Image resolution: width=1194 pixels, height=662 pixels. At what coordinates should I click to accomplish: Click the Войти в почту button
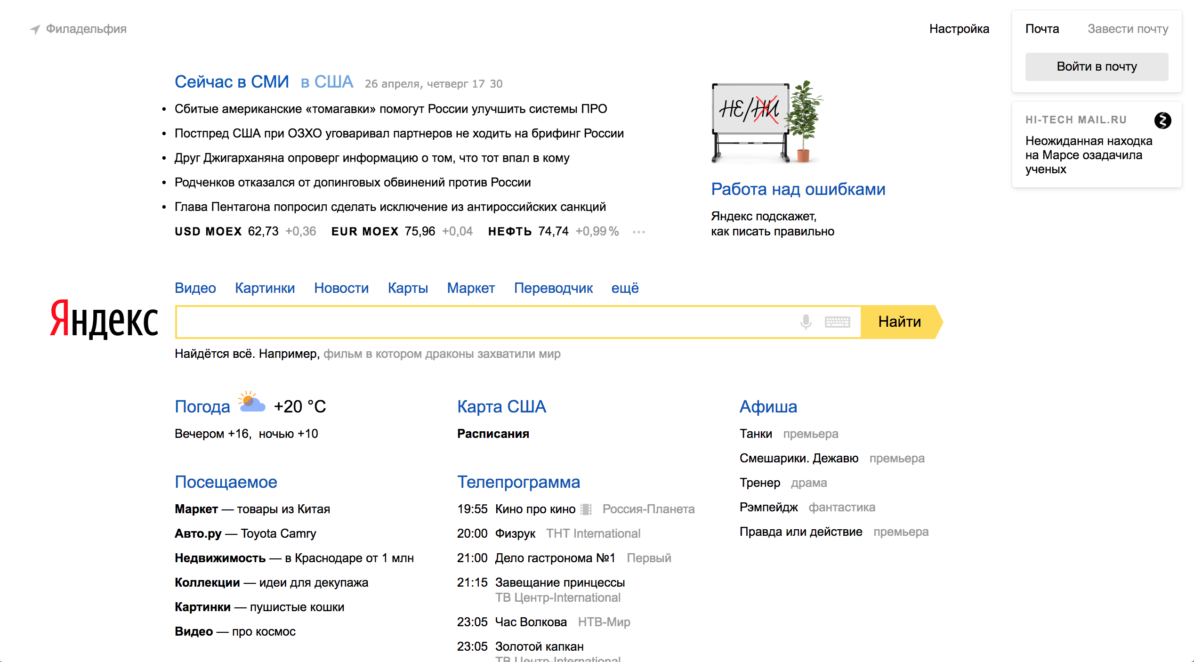pos(1097,66)
